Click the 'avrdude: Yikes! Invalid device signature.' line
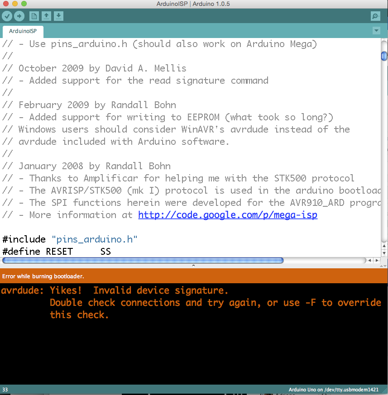This screenshot has width=388, height=395. point(115,290)
